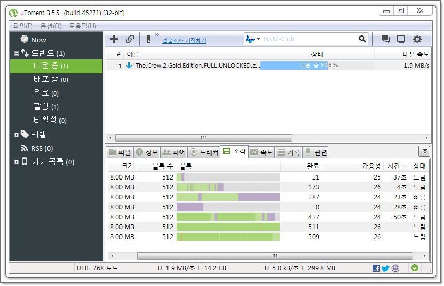This screenshot has width=444, height=286.
Task: Select 배포 중 (0) category
Action: click(x=51, y=79)
